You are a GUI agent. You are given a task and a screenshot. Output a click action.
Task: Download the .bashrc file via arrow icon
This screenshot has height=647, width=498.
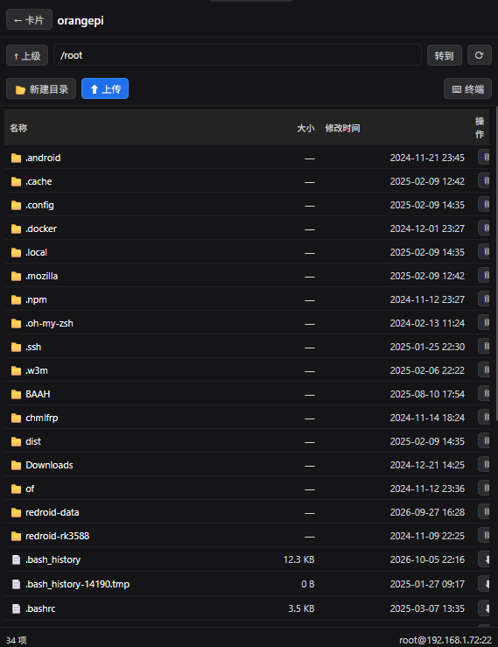(x=484, y=608)
